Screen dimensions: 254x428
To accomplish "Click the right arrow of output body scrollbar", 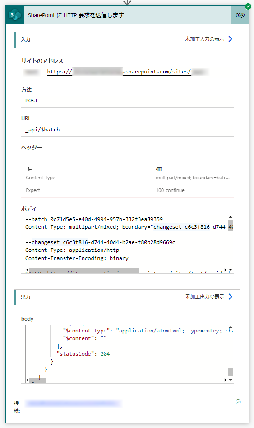I will pyautogui.click(x=226, y=380).
